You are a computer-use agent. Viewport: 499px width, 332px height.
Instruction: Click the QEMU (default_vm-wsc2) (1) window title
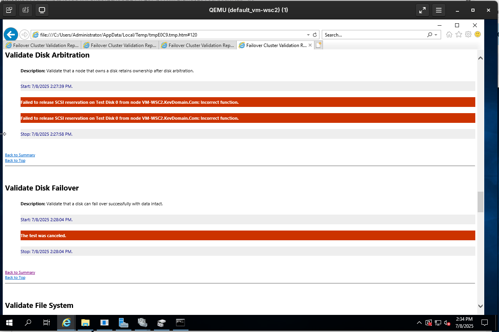point(248,10)
